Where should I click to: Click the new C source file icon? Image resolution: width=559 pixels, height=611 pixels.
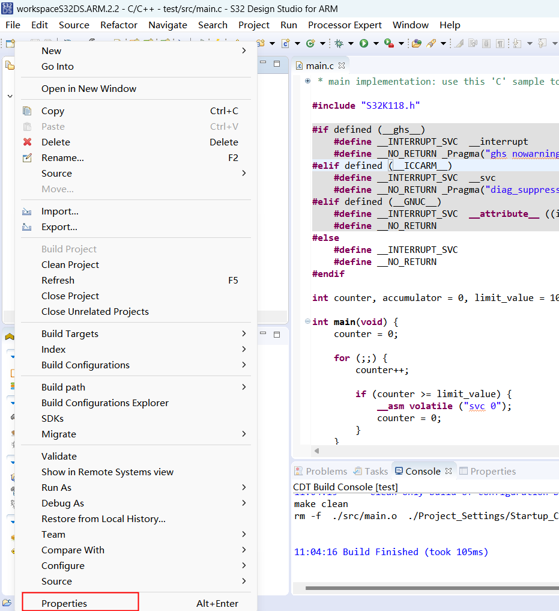286,43
